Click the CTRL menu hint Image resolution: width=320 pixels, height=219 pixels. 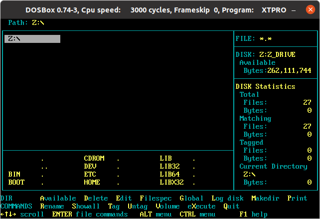pos(197,214)
